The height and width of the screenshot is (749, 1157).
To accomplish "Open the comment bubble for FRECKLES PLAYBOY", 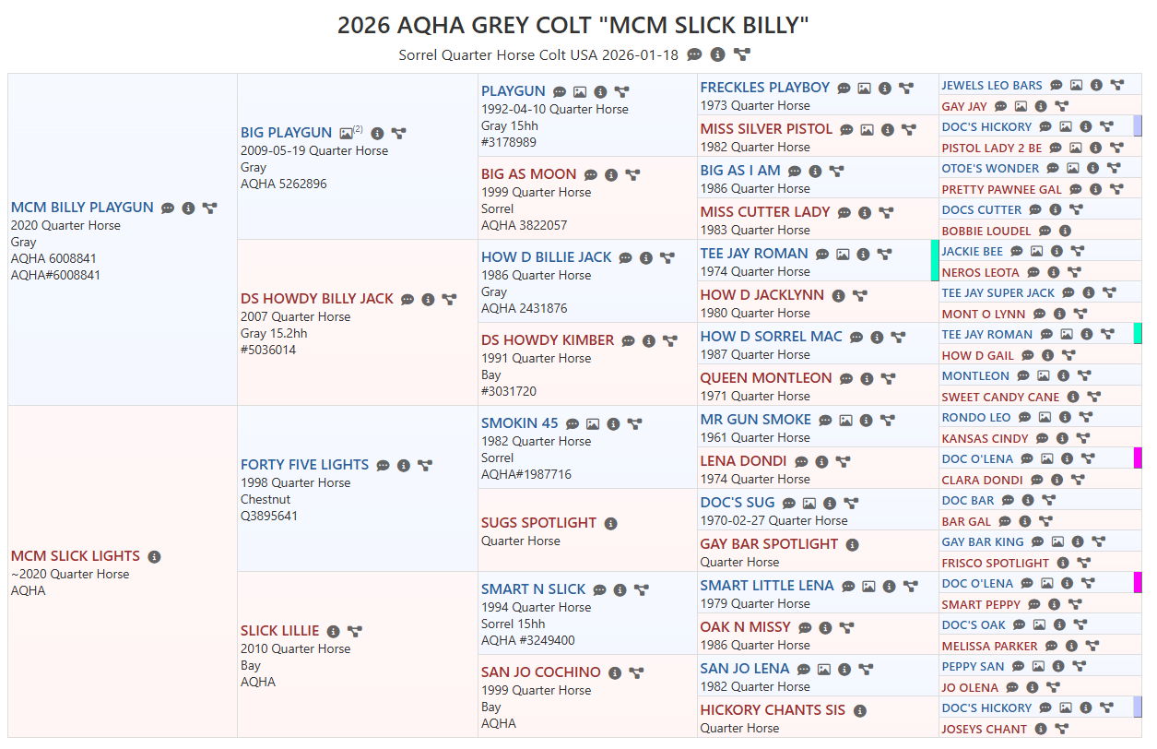I will tap(844, 88).
